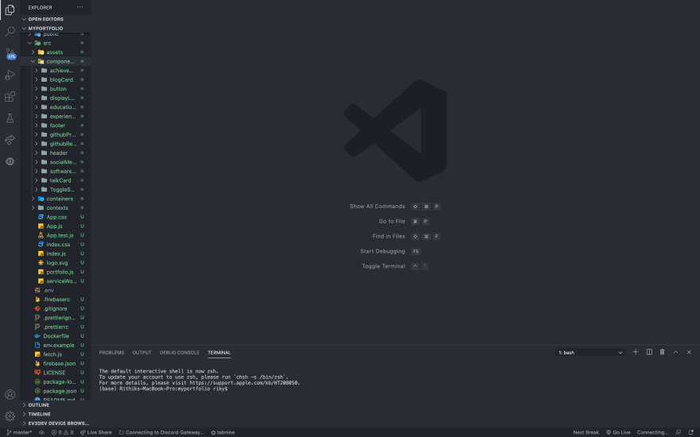Image resolution: width=700 pixels, height=437 pixels.
Task: Open errors and warnings status counter
Action: tap(62, 432)
